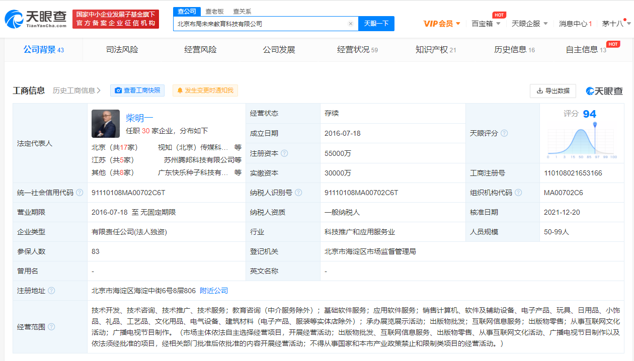Open the 公司发展 tab
The height and width of the screenshot is (361, 634).
click(x=279, y=50)
